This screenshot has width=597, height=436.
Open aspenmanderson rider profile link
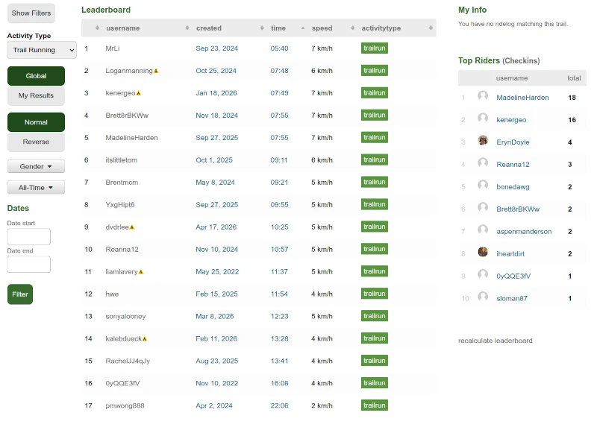524,232
